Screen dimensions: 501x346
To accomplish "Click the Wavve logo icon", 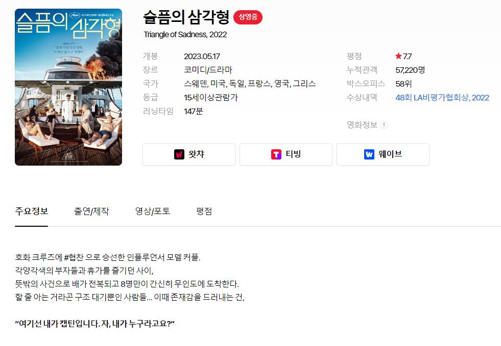I will point(369,154).
